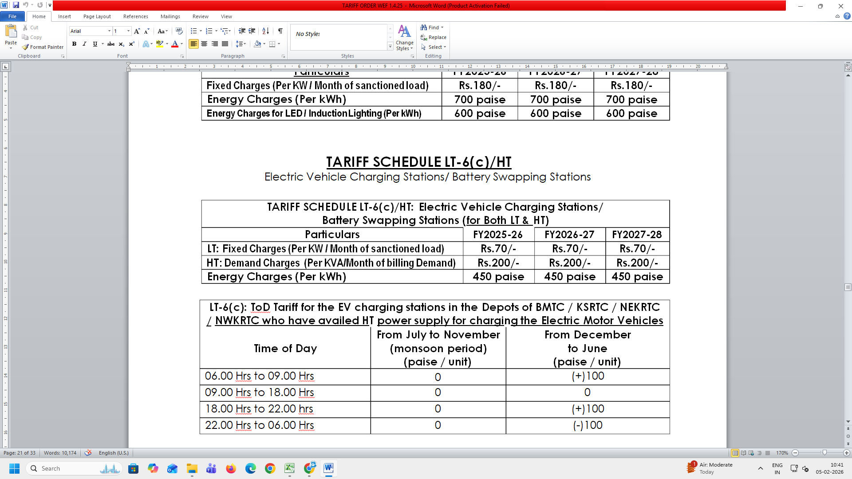Screen dimensions: 852x479
Task: Click the yellow text highlight color
Action: pyautogui.click(x=159, y=44)
